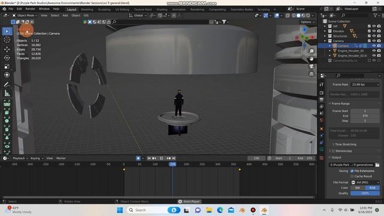This screenshot has width=384, height=216.
Task: Select the Select Box tool
Action: tap(7, 31)
